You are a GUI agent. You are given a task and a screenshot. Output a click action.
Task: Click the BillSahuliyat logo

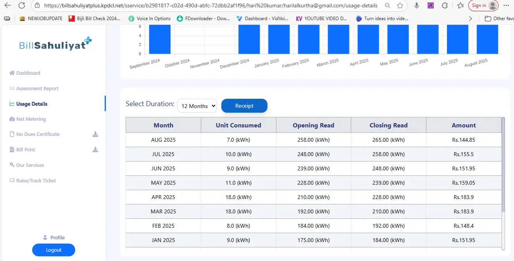55,45
